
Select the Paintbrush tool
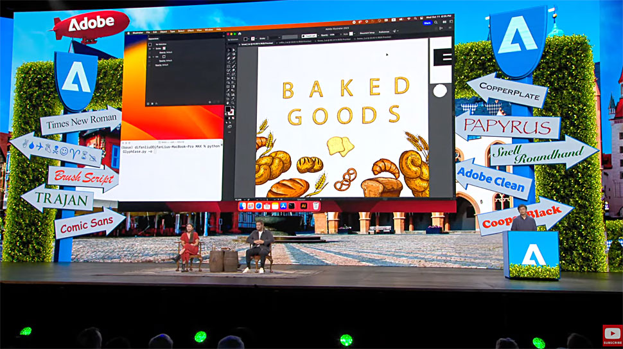tap(234, 66)
